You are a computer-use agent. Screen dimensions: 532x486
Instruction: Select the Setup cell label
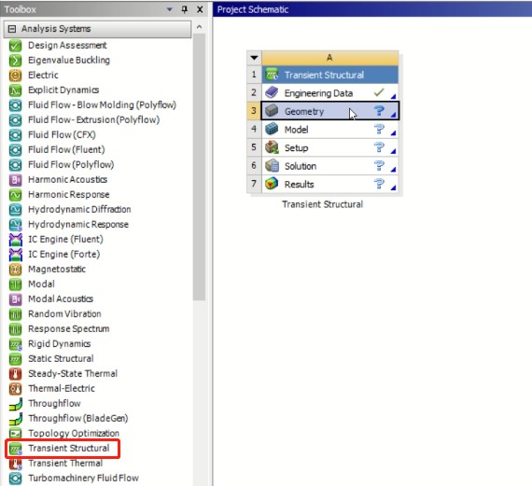[297, 148]
